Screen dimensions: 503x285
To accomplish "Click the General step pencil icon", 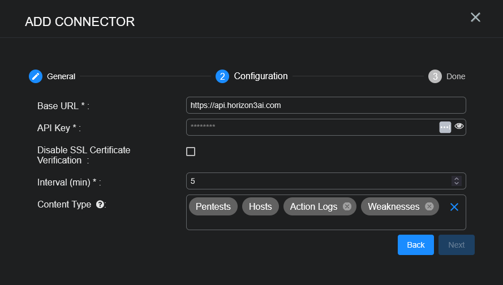I will [36, 76].
